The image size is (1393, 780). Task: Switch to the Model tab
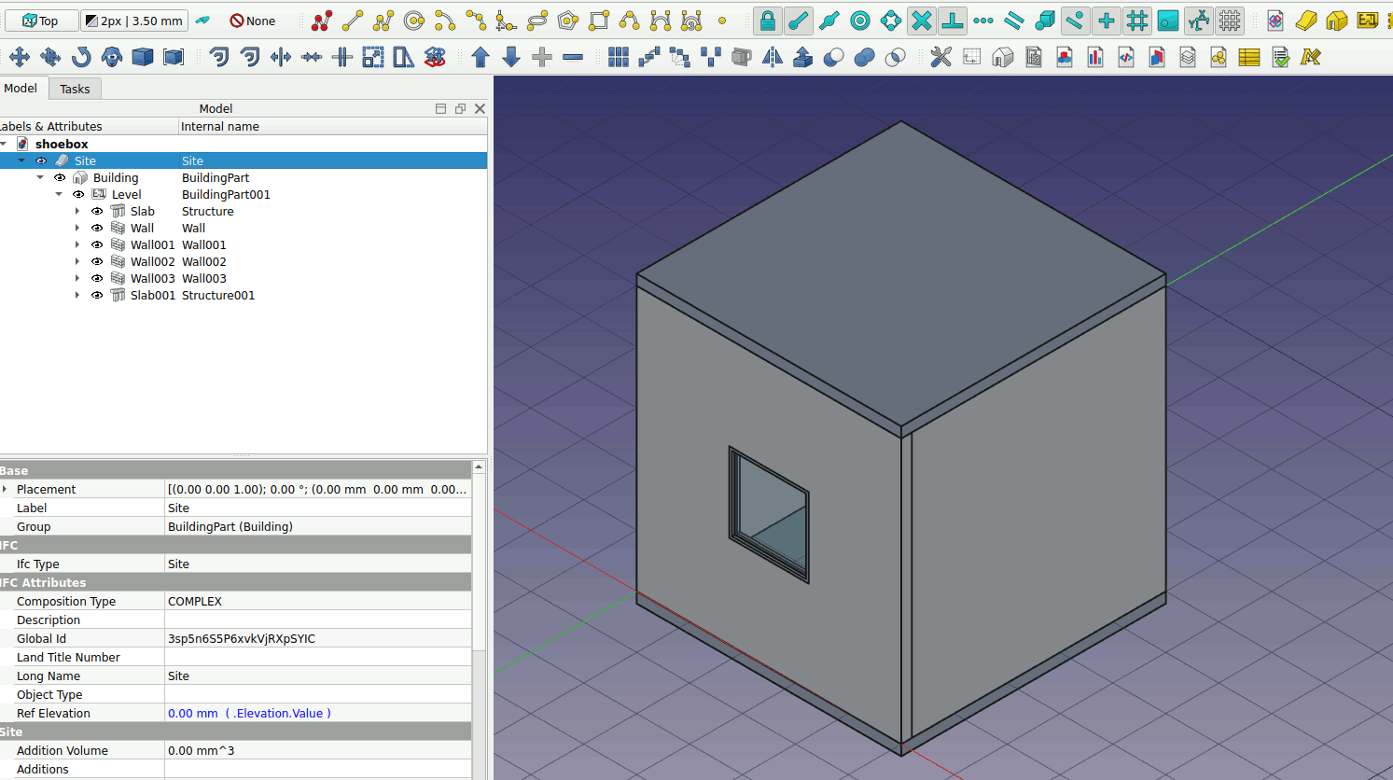(x=21, y=89)
